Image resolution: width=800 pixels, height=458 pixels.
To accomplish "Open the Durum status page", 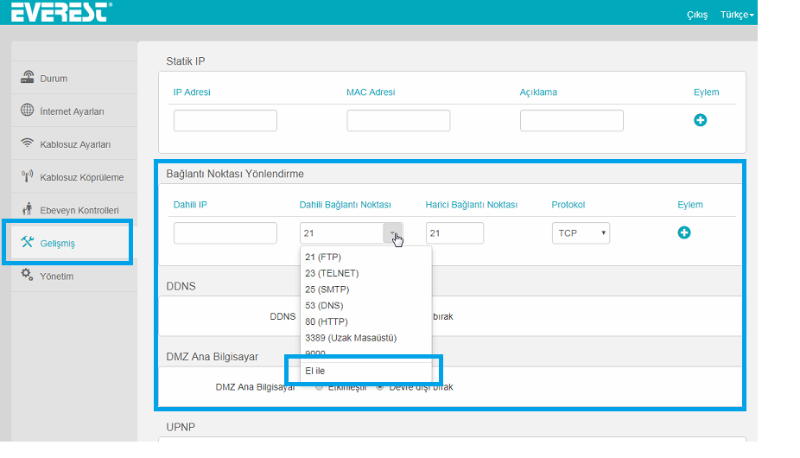I will (74, 78).
